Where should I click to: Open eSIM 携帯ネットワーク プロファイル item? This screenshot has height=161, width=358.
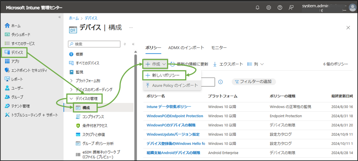[98, 154]
